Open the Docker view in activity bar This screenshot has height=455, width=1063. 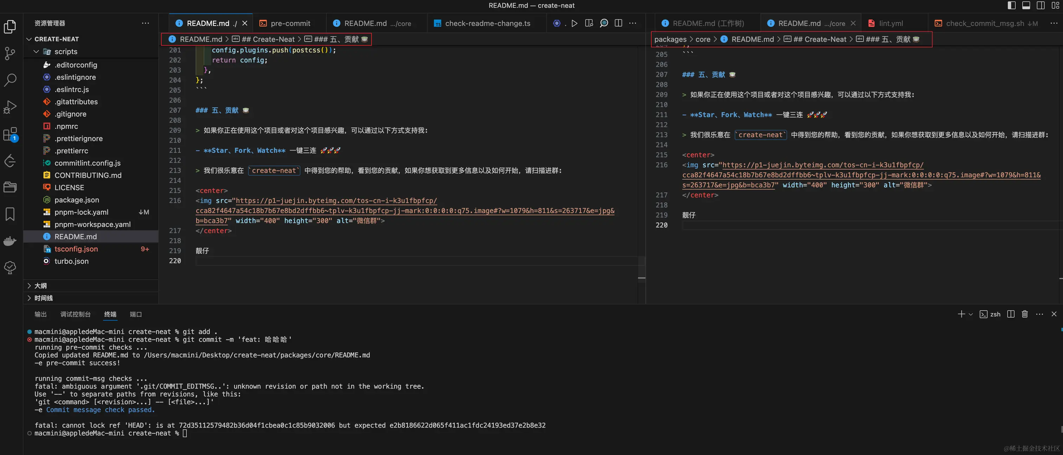point(10,241)
